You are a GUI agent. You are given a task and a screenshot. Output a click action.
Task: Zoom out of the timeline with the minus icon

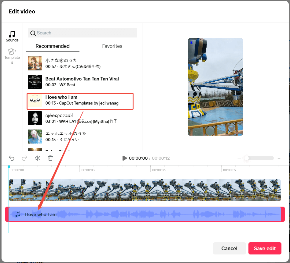click(239, 158)
